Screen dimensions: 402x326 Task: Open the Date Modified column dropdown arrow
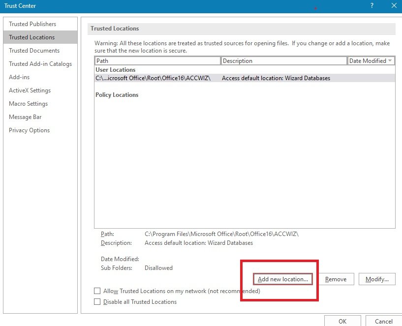click(390, 61)
